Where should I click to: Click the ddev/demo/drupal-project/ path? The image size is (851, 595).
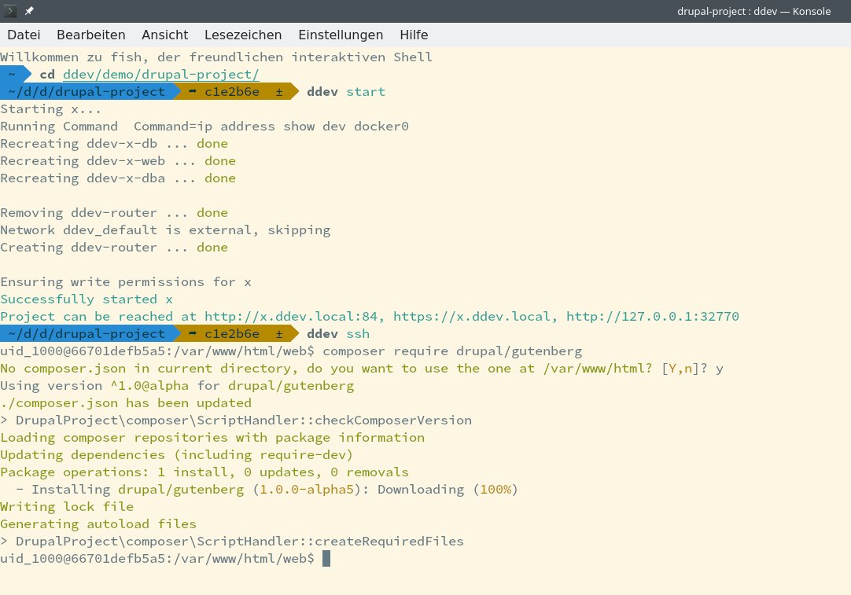[161, 75]
